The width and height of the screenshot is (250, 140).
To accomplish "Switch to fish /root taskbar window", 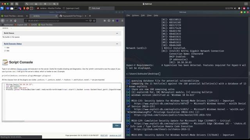I will [102, 8].
